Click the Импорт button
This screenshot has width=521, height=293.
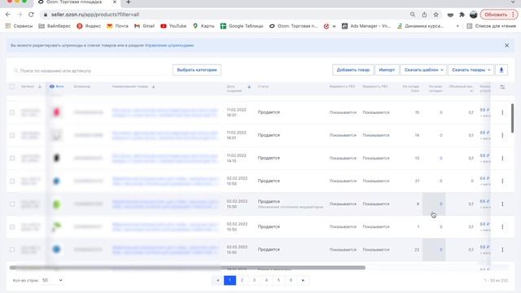pyautogui.click(x=387, y=70)
